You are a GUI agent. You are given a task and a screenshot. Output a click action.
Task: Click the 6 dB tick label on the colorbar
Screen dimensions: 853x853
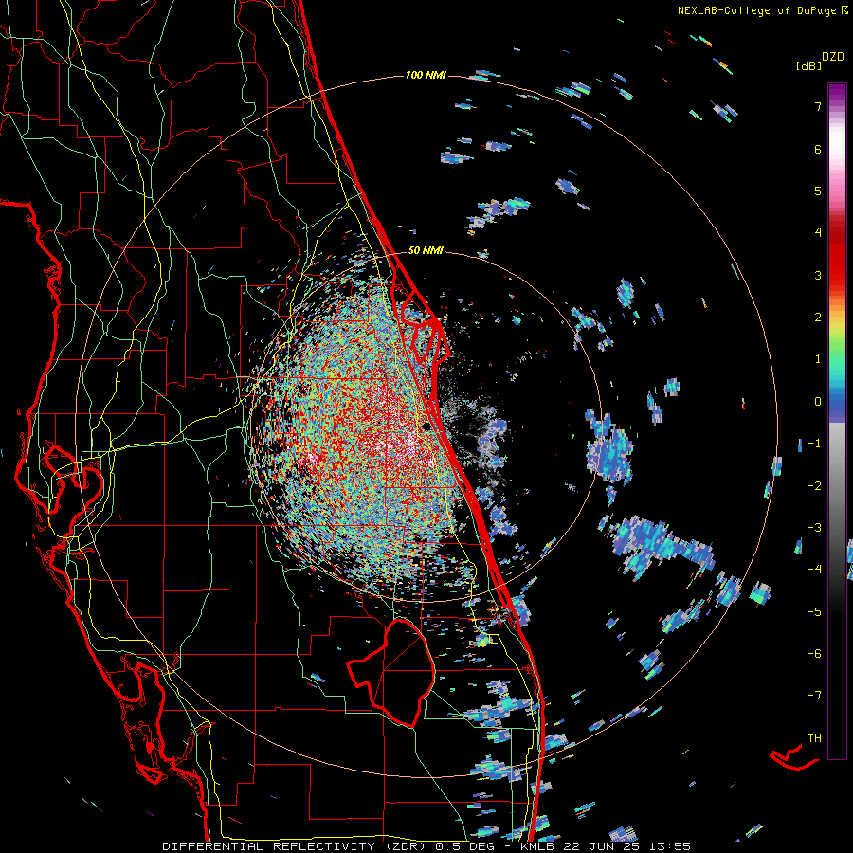[818, 149]
